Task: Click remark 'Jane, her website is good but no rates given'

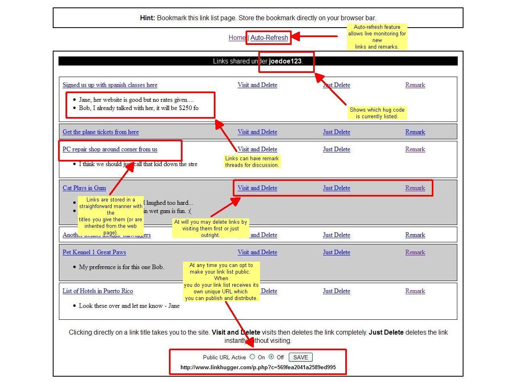Action: [x=136, y=100]
